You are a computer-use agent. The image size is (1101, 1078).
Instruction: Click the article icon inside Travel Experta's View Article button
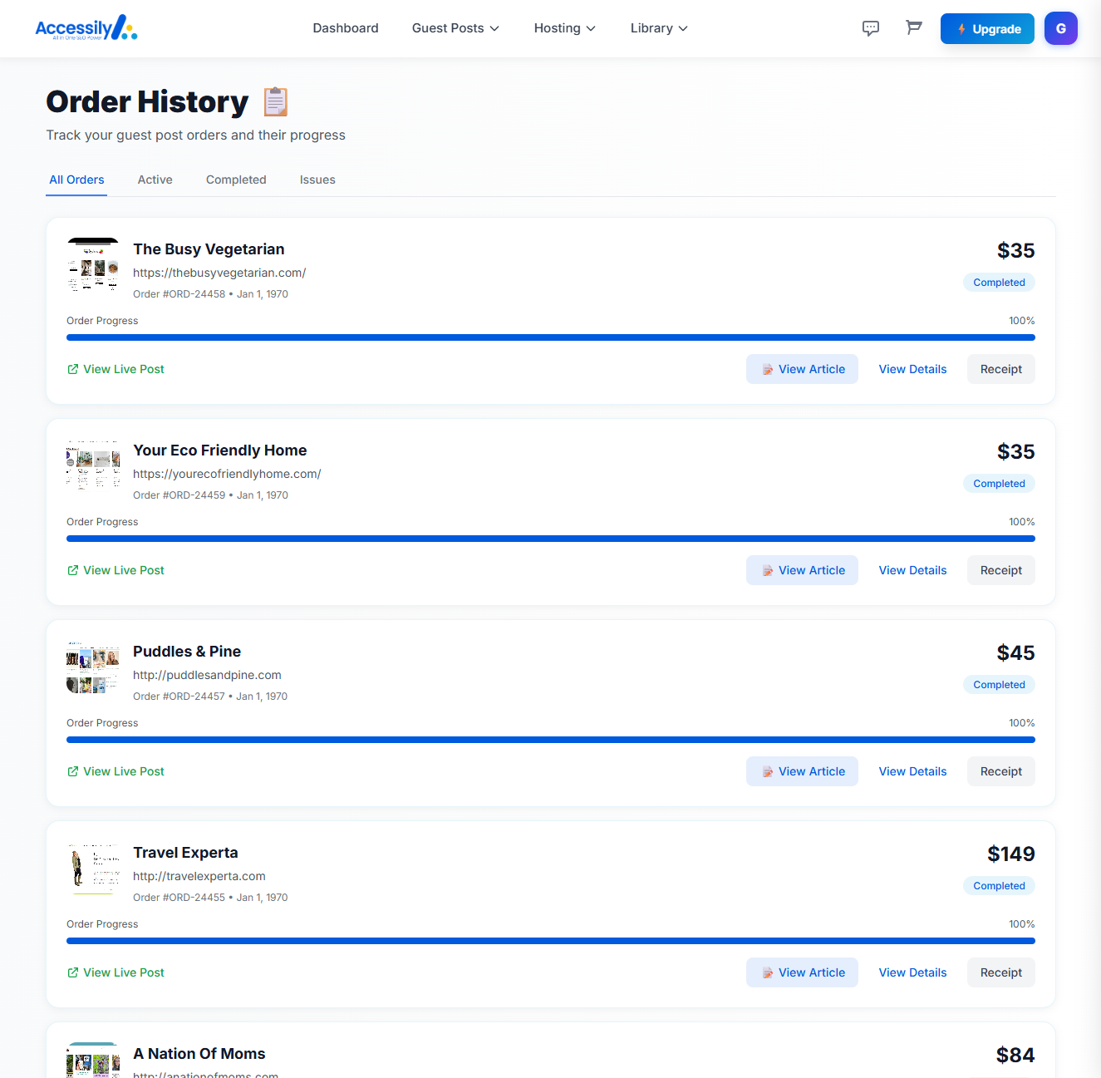(x=767, y=972)
